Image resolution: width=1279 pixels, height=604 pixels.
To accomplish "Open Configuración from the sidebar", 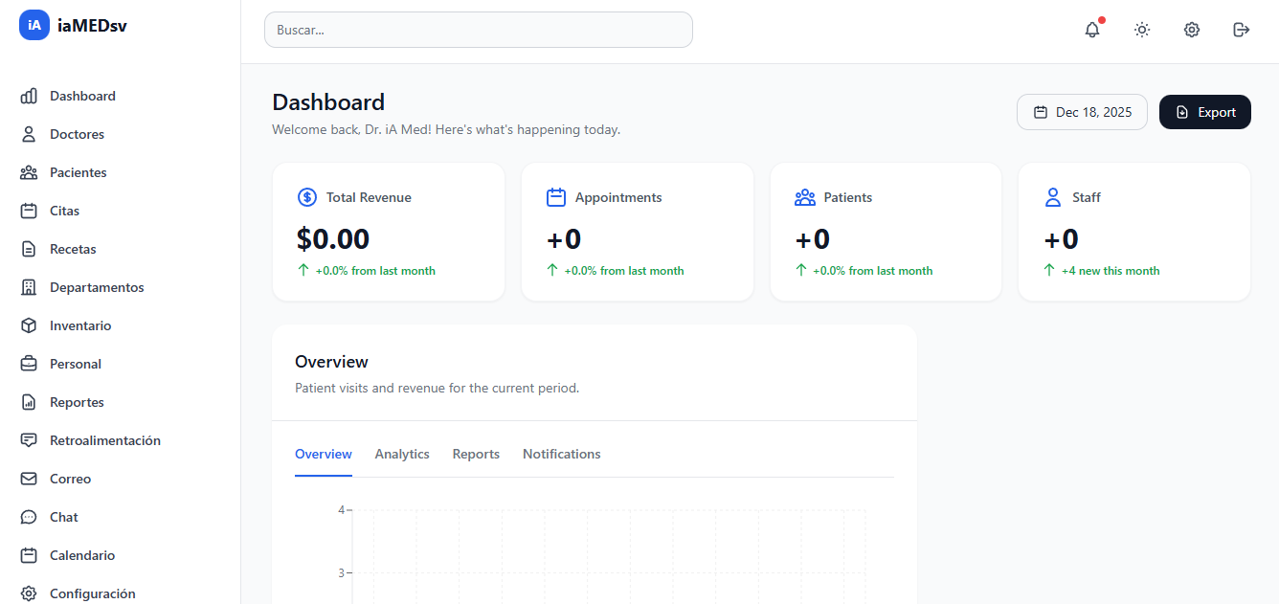I will (92, 593).
